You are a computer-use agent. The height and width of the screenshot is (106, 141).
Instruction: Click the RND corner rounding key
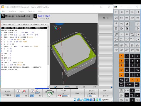[122, 39]
